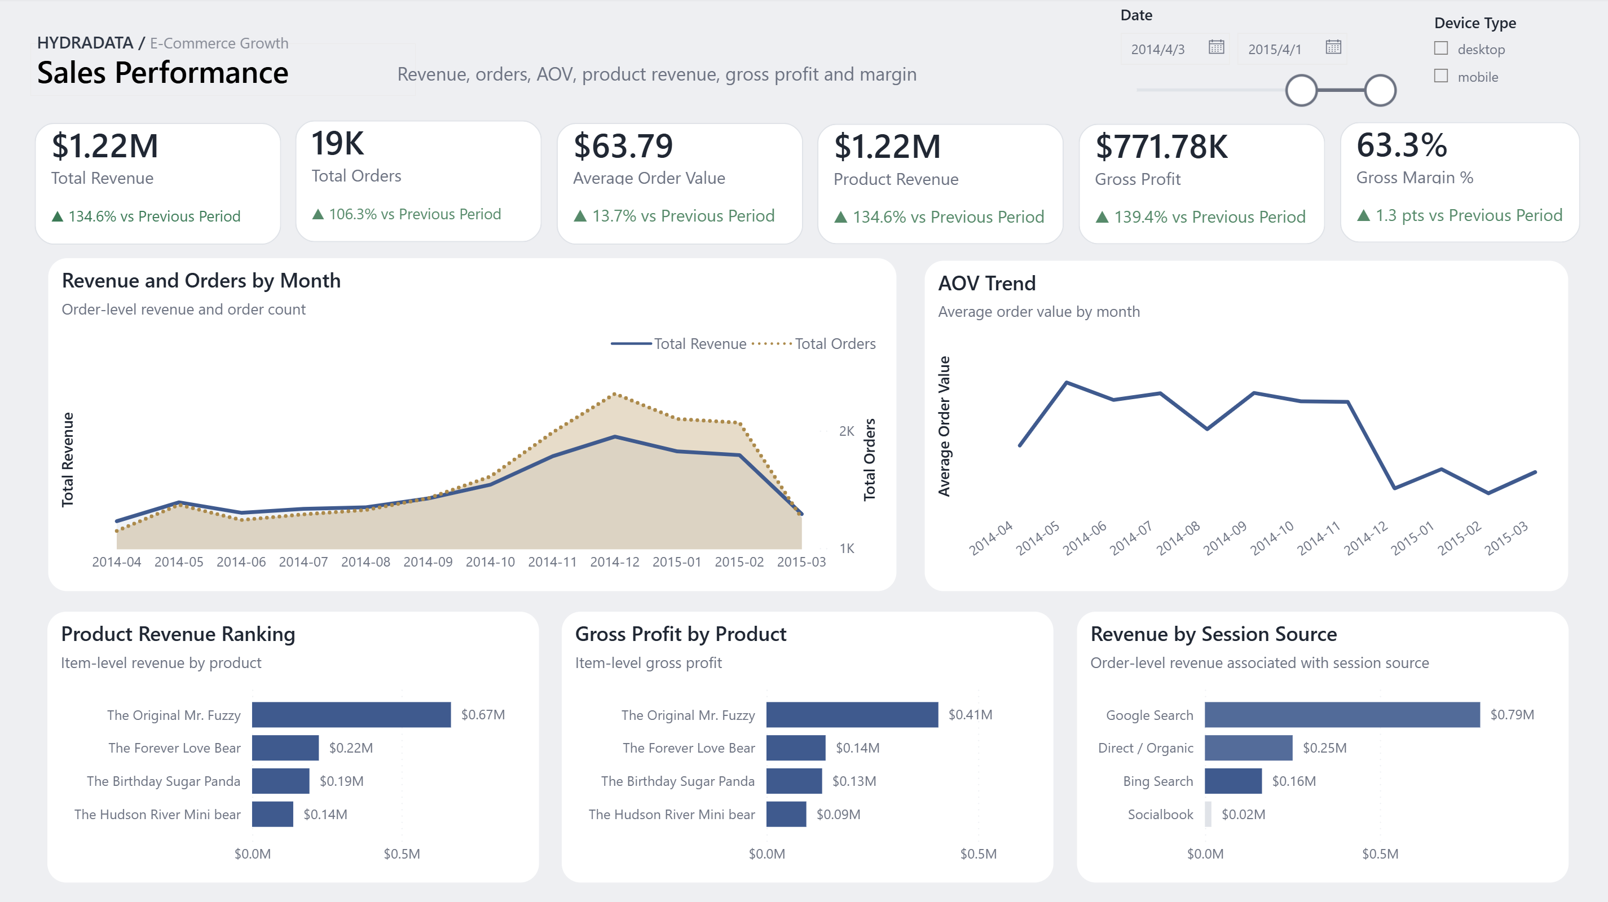Click the E-Commerce Growth breadcrumb
1608x902 pixels.
[219, 43]
